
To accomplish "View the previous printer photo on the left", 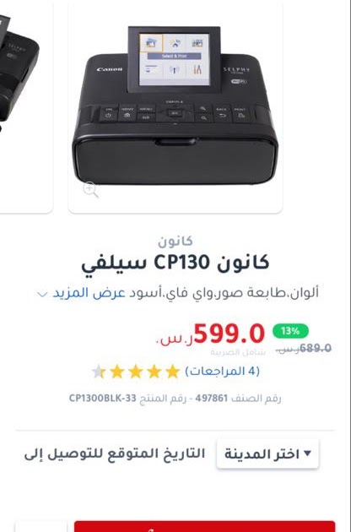I will point(25,106).
